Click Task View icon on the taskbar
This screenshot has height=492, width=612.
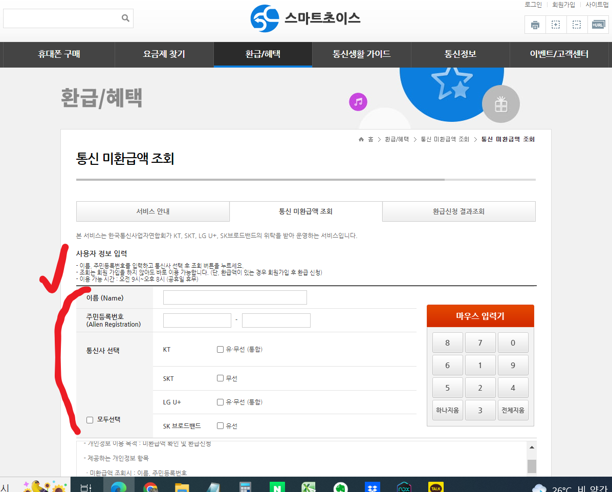[x=86, y=487]
